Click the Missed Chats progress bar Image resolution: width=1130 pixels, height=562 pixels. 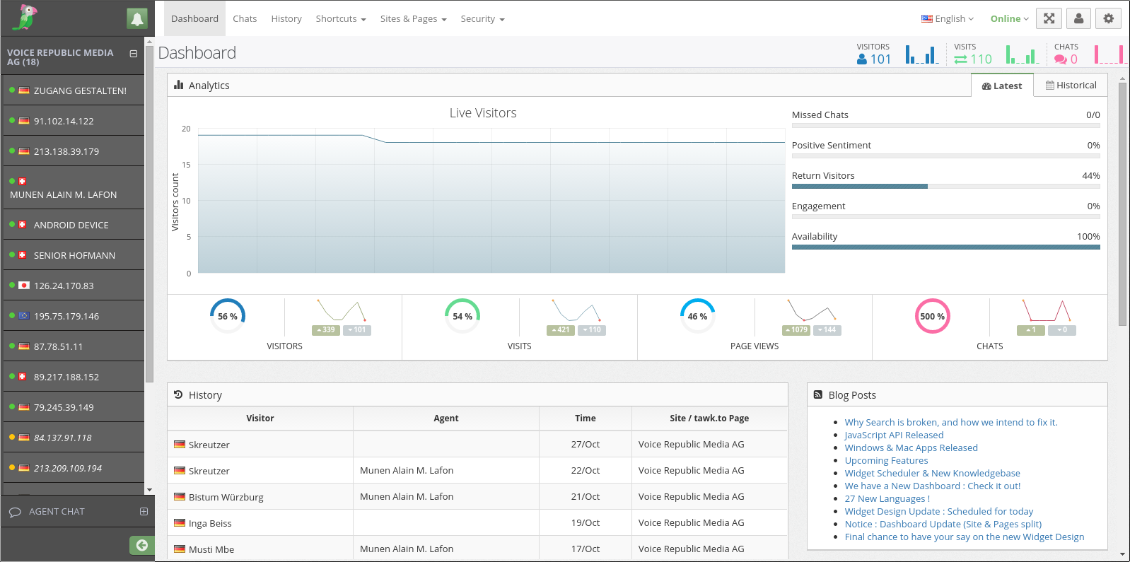point(945,126)
